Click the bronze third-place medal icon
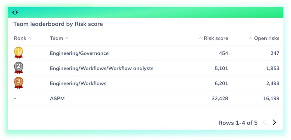Screen dimensions: 291x140 [x=19, y=83]
